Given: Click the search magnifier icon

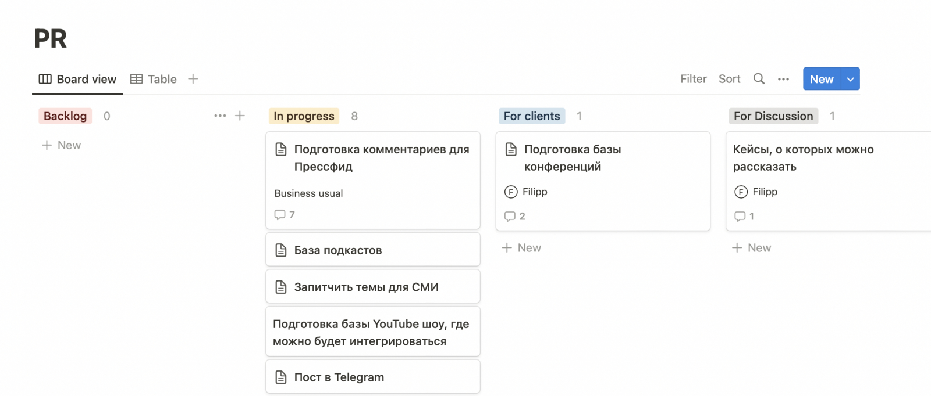Looking at the screenshot, I should [759, 79].
